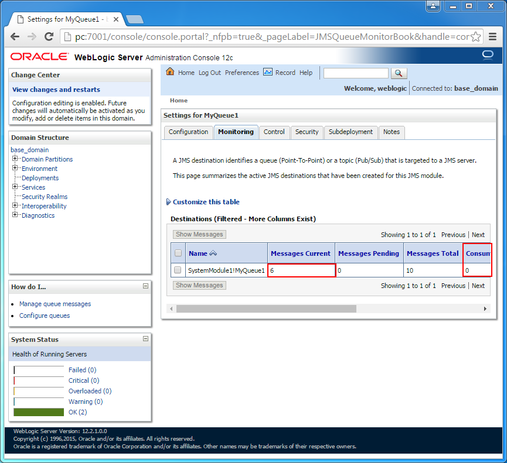Viewport: 507px width, 463px height.
Task: Click the console search input field
Action: click(x=356, y=73)
